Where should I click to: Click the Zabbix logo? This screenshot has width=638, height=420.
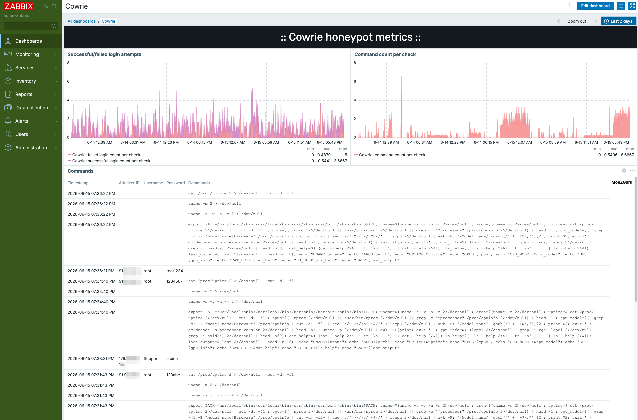point(19,6)
